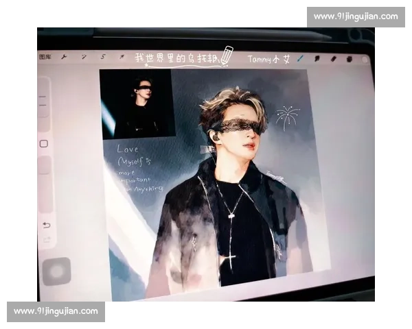Open the 图库 gallery
The width and height of the screenshot is (412, 329).
[x=45, y=57]
